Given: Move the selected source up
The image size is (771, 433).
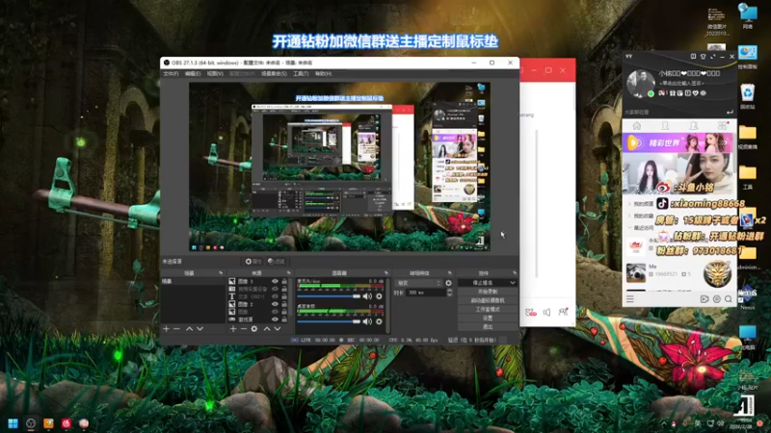Looking at the screenshot, I should point(267,328).
